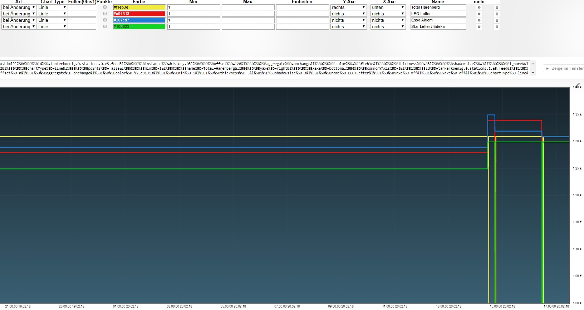This screenshot has height=310, width=584.
Task: Open more settings for Total Harenberg
Action: click(x=479, y=8)
